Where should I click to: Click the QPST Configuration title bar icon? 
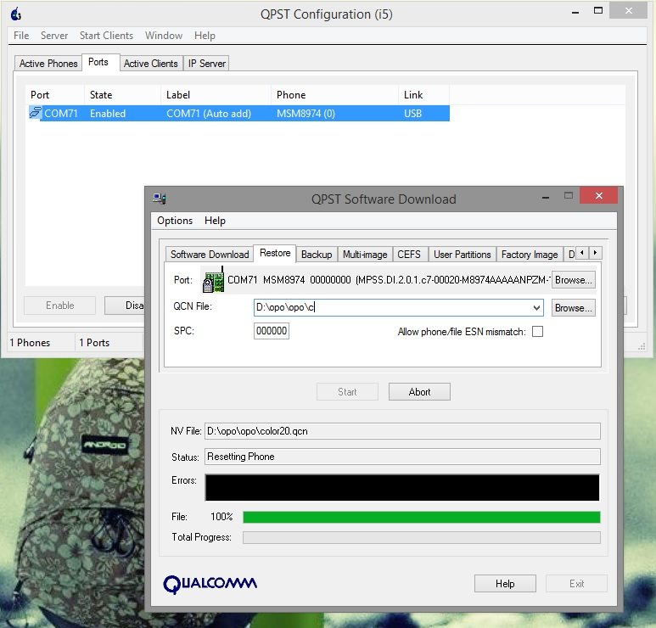click(15, 14)
